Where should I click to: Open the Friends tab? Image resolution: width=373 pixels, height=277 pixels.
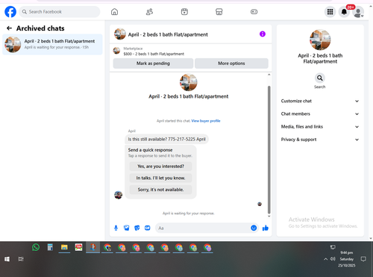point(149,12)
